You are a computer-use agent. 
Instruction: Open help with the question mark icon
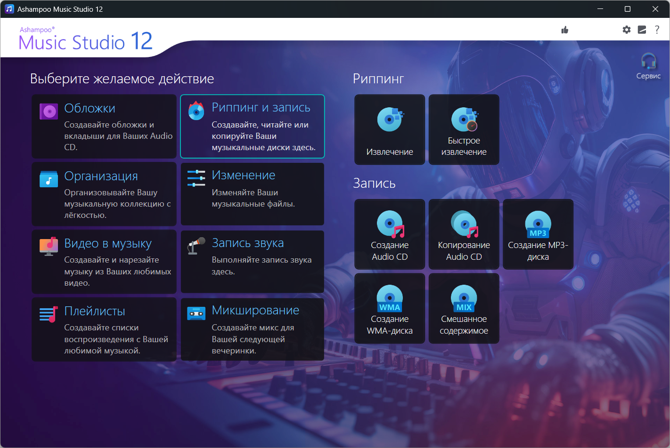coord(657,30)
